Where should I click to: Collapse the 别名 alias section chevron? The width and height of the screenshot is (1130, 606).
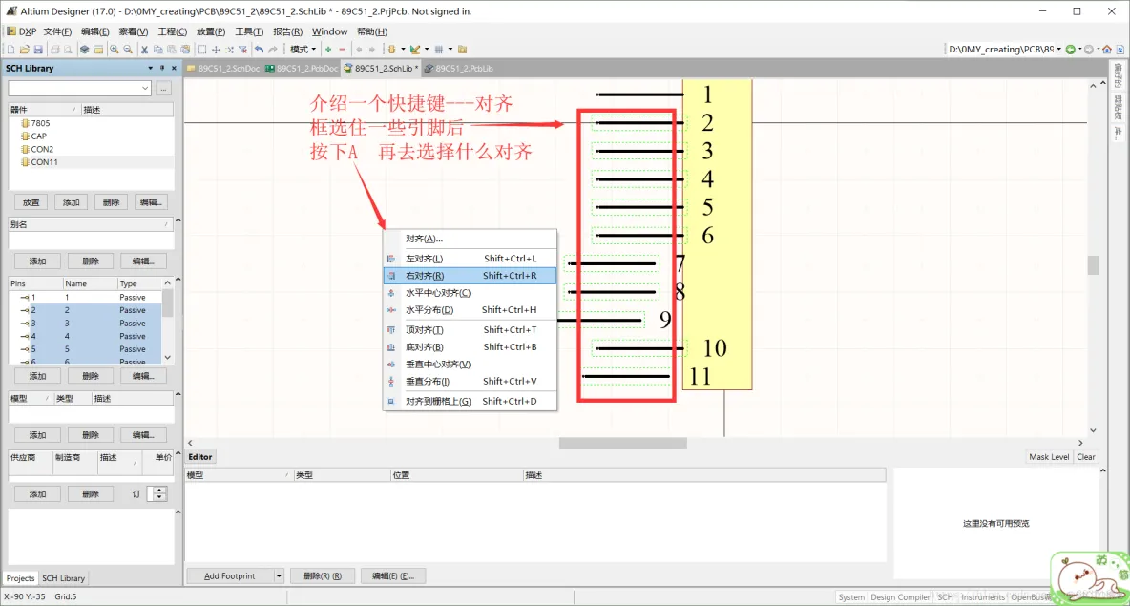coord(178,220)
